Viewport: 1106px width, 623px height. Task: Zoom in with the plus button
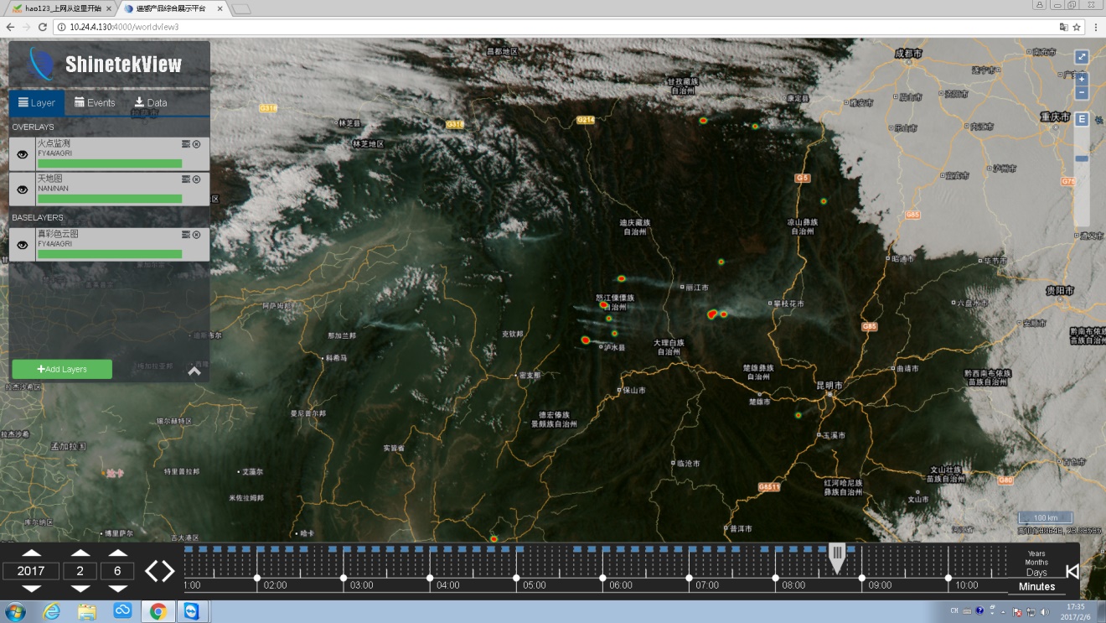[1082, 79]
